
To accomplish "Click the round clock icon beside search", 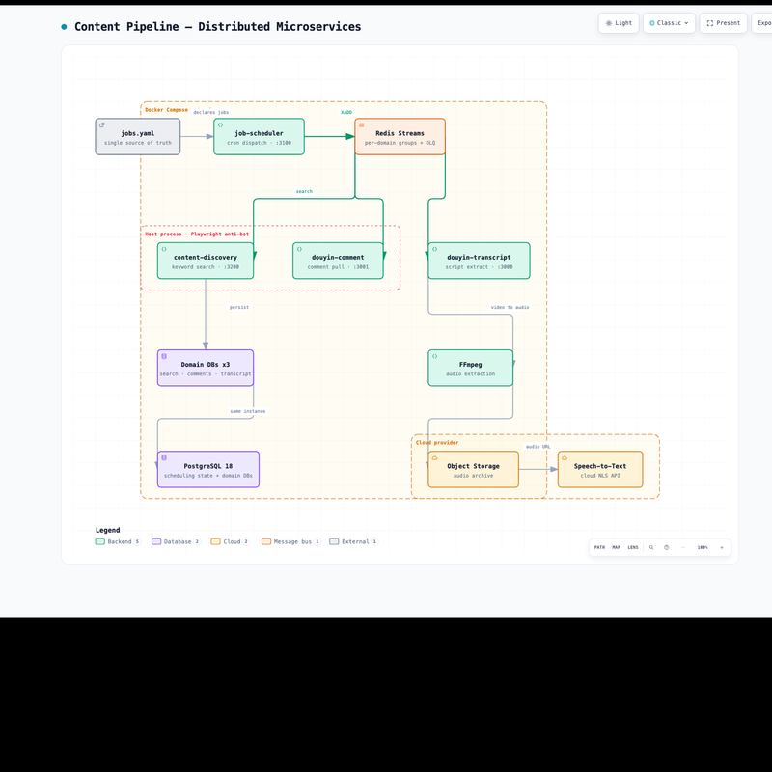I will pyautogui.click(x=666, y=547).
